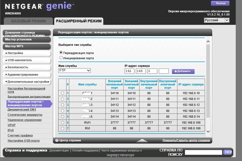This screenshot has height=161, width=242.
Task: Select Переадресация порта radio button
Action: click(61, 53)
